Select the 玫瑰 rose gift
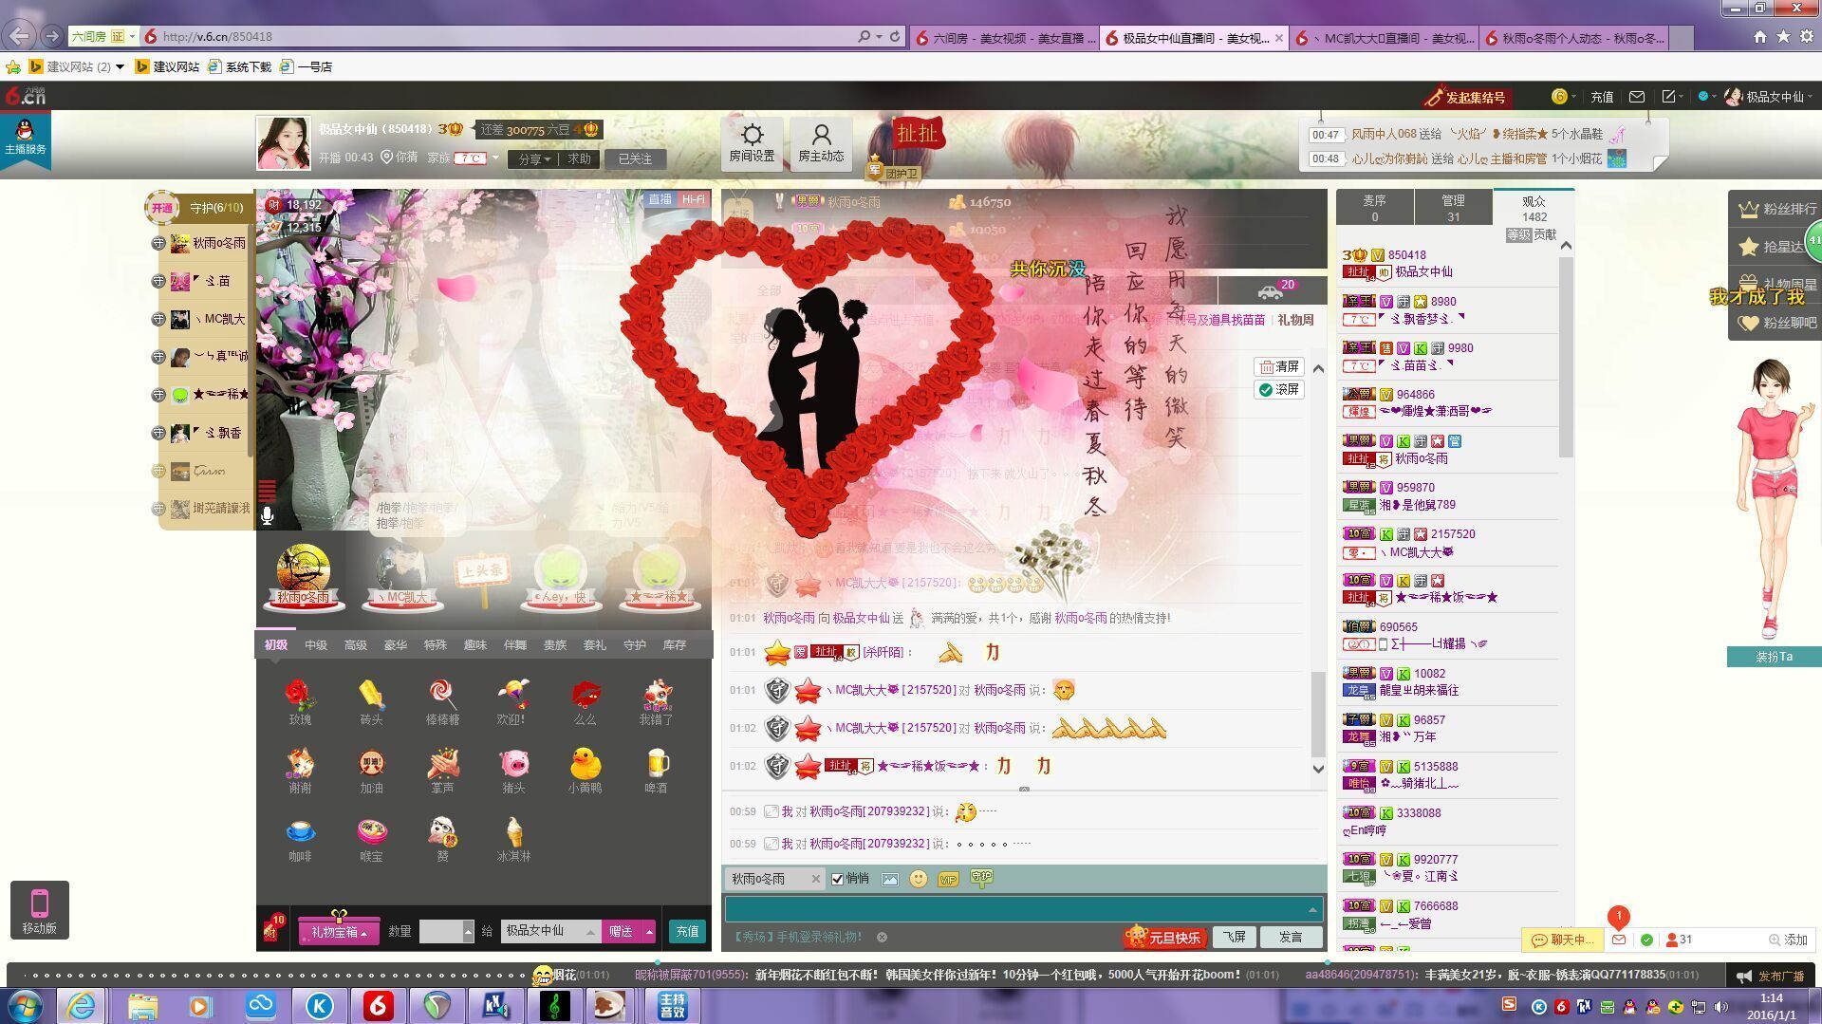This screenshot has width=1822, height=1024. (x=300, y=695)
